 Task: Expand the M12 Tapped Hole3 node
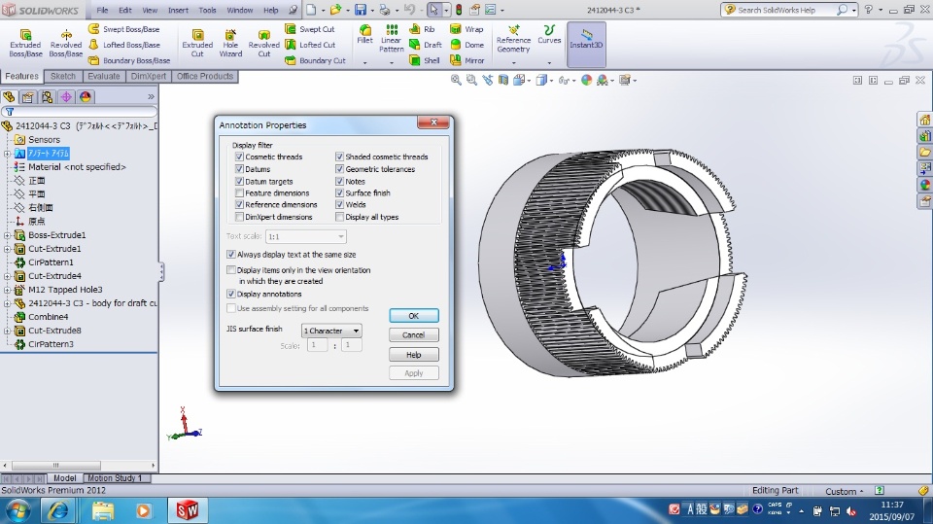coord(7,290)
